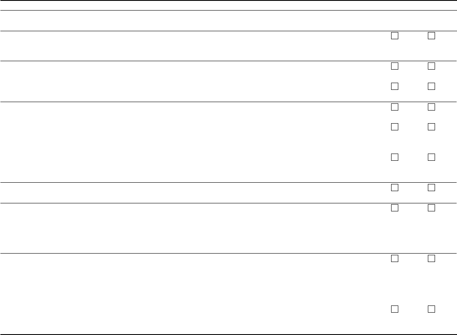Image resolution: width=457 pixels, height=335 pixels.
Task: Tick left checkbox in second row
Action: (x=394, y=66)
